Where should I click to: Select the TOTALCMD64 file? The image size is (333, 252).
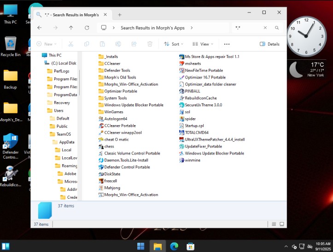(194, 132)
